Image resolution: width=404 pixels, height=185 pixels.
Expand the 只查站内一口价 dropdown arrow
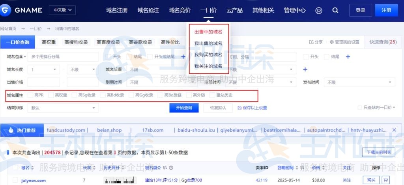pyautogui.click(x=394, y=108)
